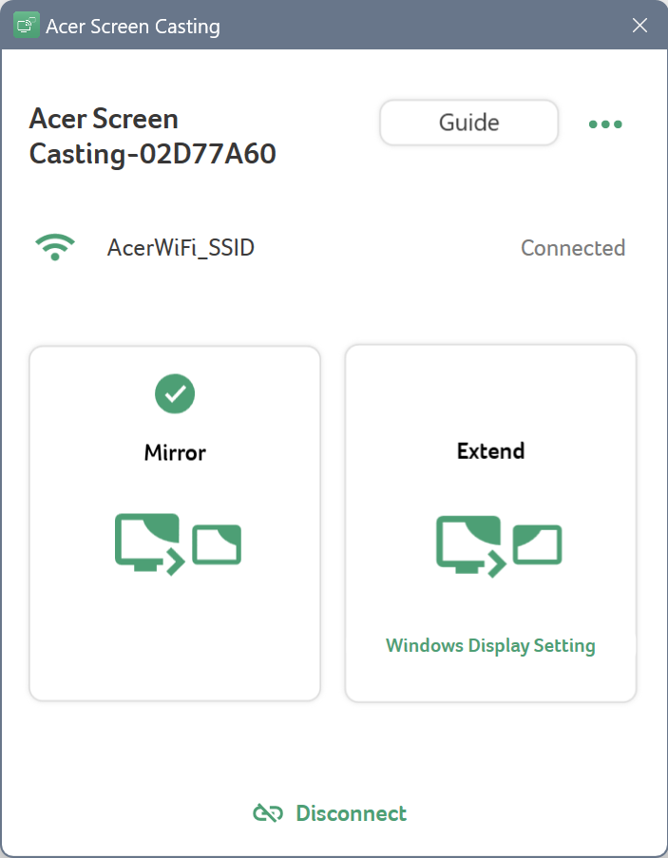
Task: Open the Guide button
Action: click(468, 123)
